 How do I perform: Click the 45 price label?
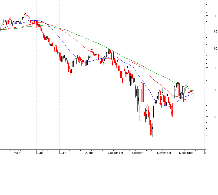[x=215, y=31]
